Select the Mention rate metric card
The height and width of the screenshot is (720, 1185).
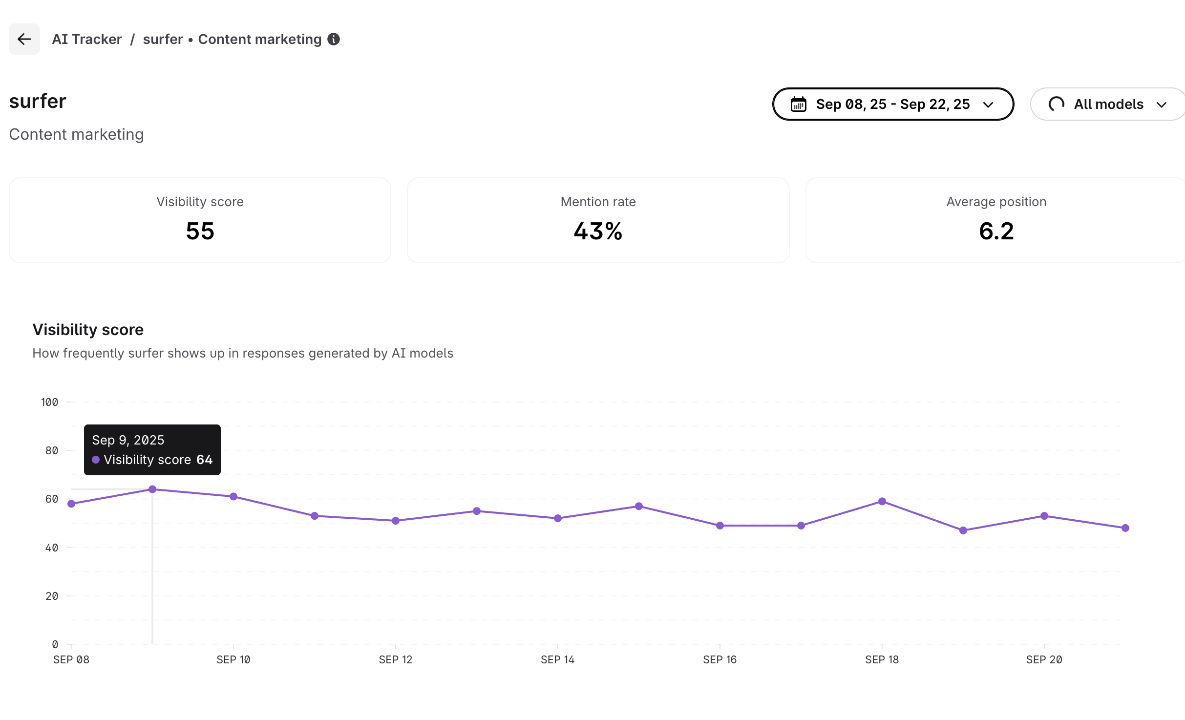pyautogui.click(x=598, y=220)
